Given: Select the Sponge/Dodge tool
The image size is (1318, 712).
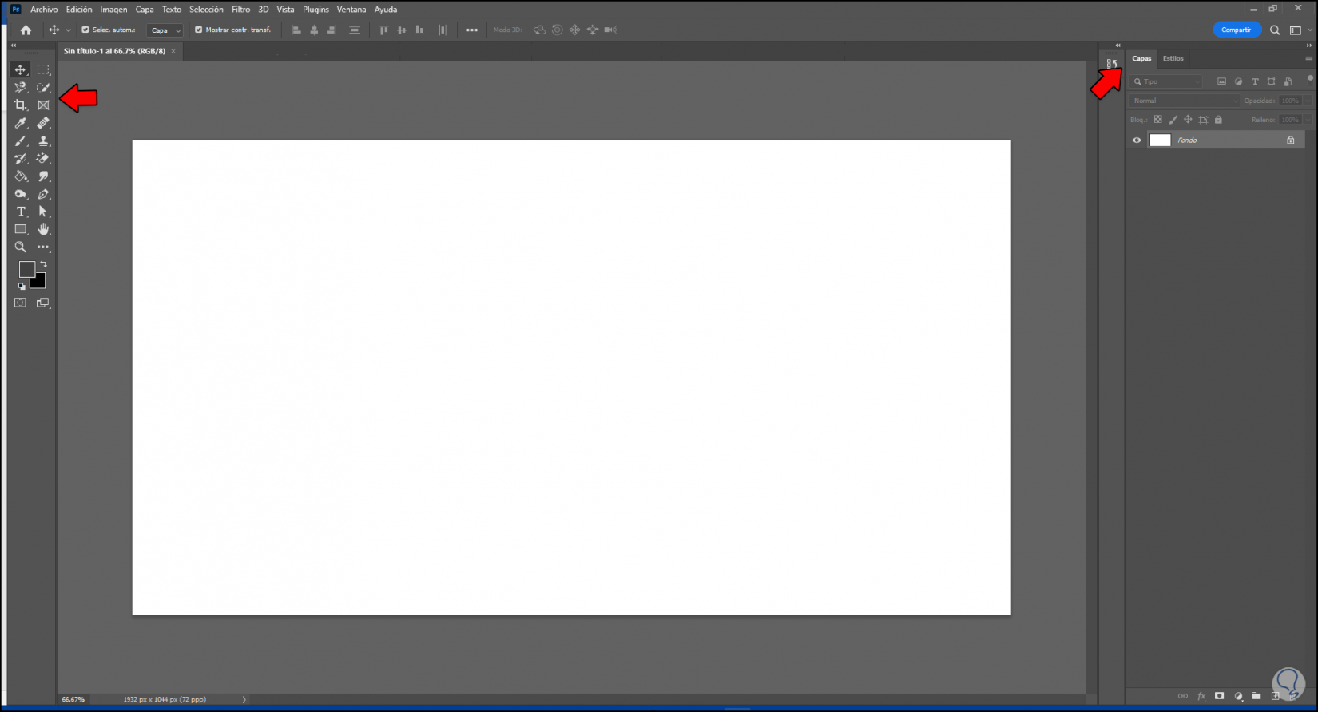Looking at the screenshot, I should [21, 194].
